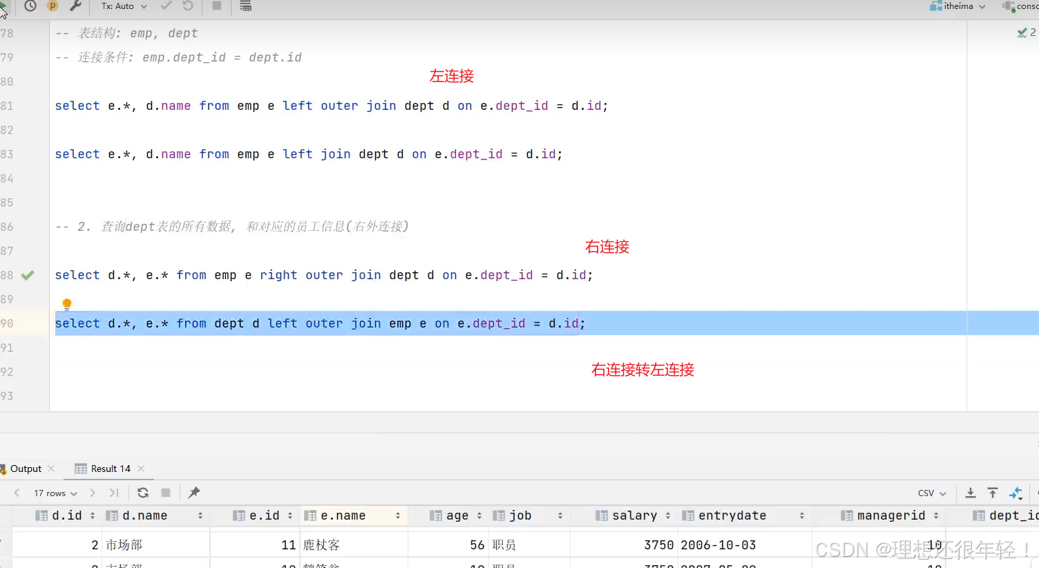Select cell 市场部 in first row
The height and width of the screenshot is (568, 1039).
[155, 545]
